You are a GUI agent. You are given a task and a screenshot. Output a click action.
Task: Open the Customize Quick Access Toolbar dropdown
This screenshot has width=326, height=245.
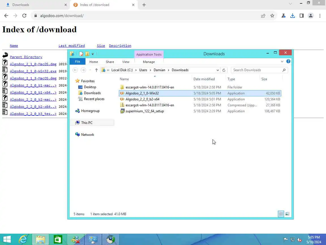(x=93, y=54)
